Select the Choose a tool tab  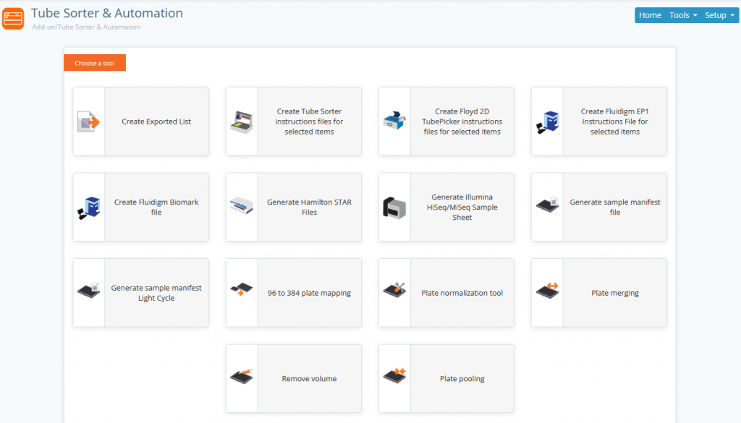click(95, 63)
